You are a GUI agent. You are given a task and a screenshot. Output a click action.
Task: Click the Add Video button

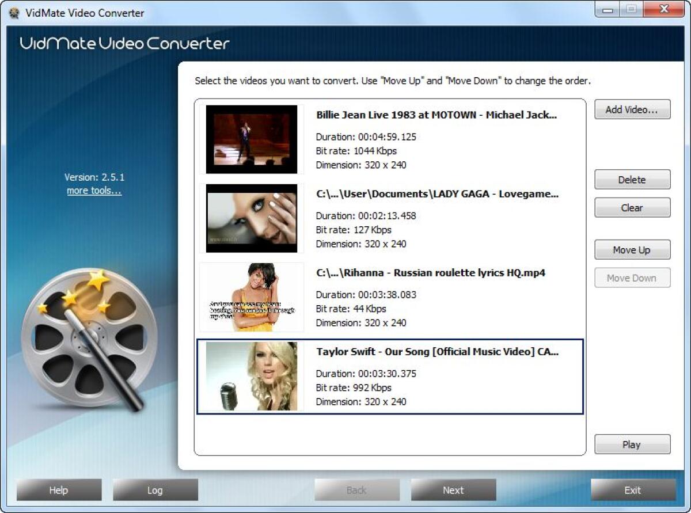point(632,109)
